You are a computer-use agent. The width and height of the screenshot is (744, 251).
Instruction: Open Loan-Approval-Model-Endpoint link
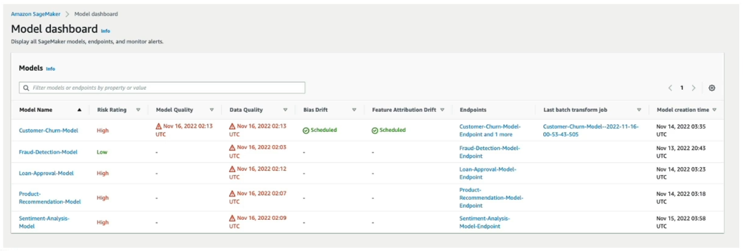click(x=487, y=173)
